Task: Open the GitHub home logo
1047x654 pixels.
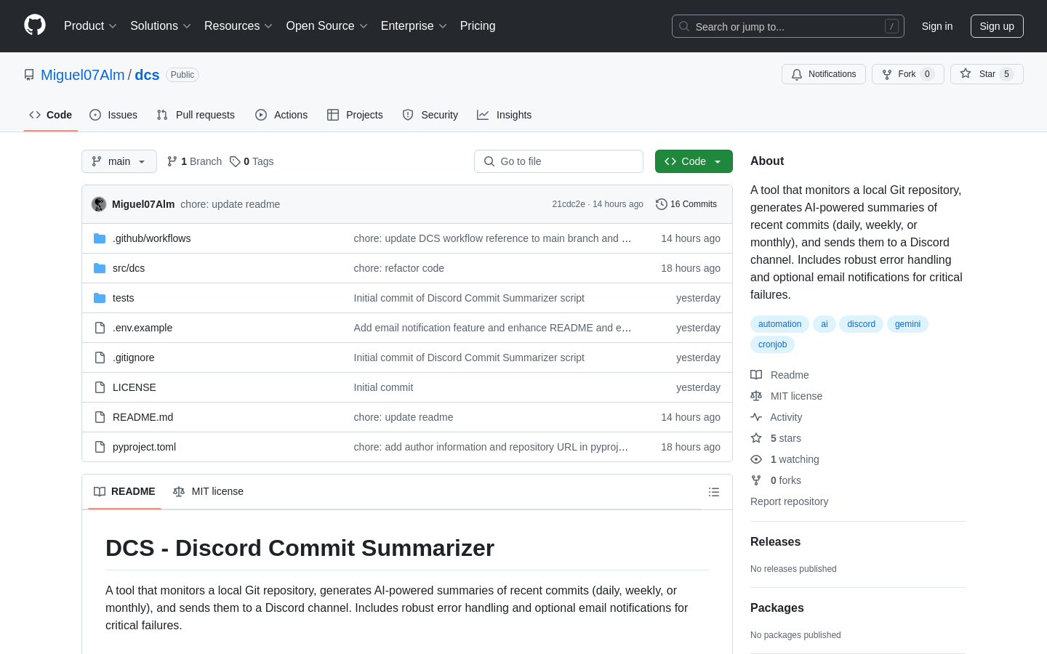Action: pos(35,25)
